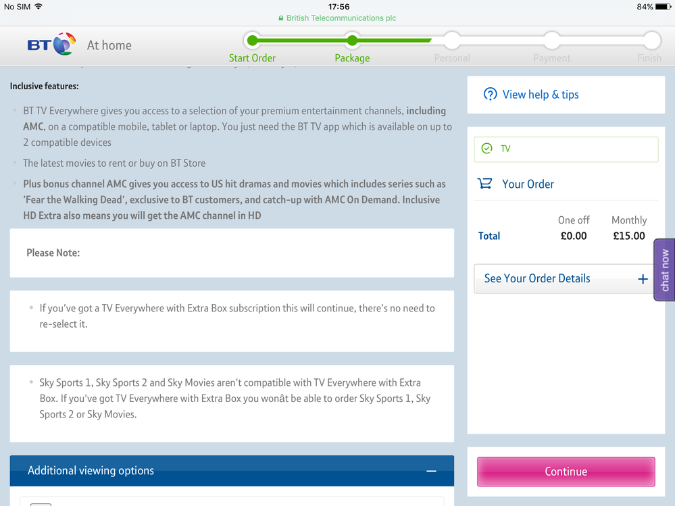Tap the battery status icon
Image resolution: width=675 pixels, height=506 pixels.
pos(663,7)
